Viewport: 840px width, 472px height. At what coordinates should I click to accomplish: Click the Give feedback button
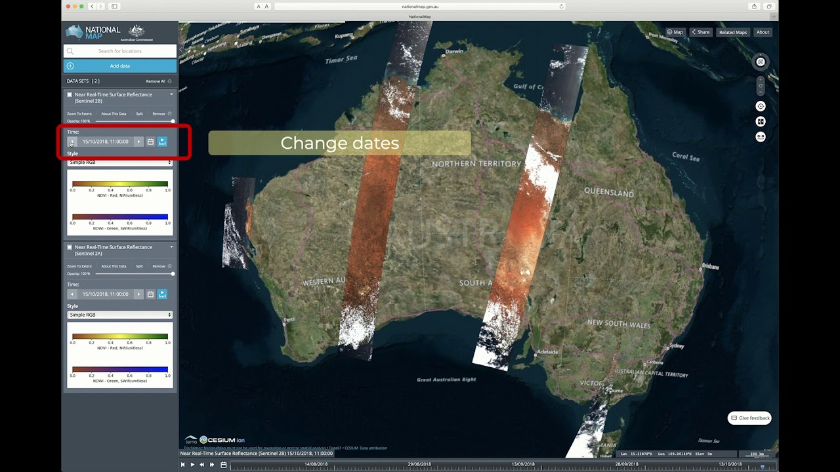coord(750,418)
